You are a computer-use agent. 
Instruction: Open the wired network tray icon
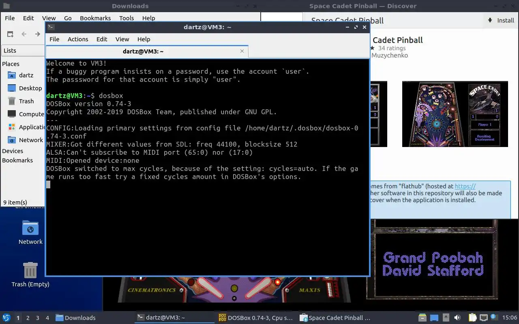[x=484, y=318]
